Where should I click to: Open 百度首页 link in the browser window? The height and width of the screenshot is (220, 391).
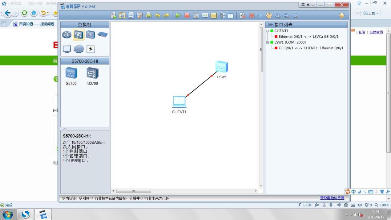(x=376, y=32)
